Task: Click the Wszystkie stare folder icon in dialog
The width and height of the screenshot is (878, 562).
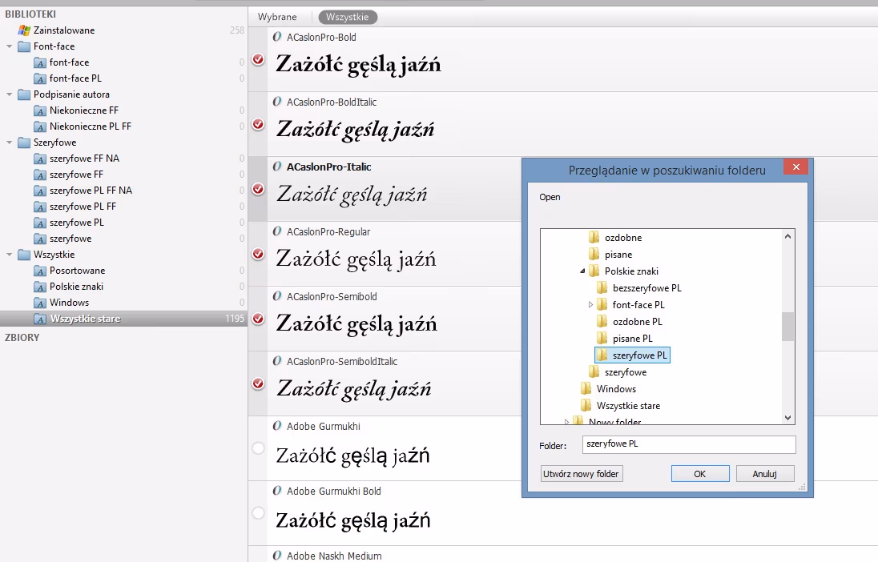Action: [x=586, y=405]
